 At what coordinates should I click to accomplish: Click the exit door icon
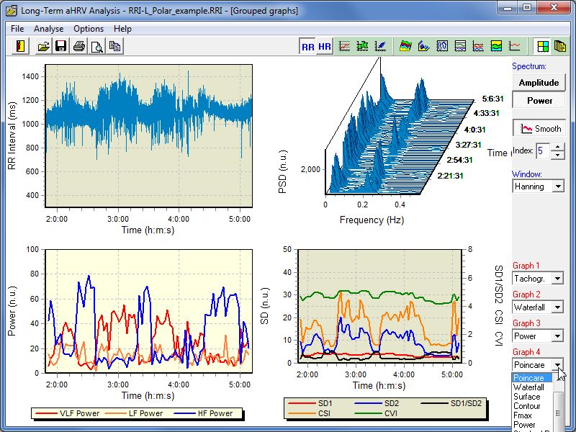click(20, 46)
